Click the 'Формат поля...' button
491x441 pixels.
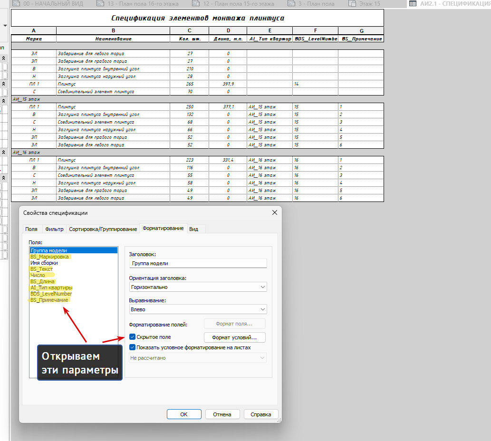pos(234,324)
